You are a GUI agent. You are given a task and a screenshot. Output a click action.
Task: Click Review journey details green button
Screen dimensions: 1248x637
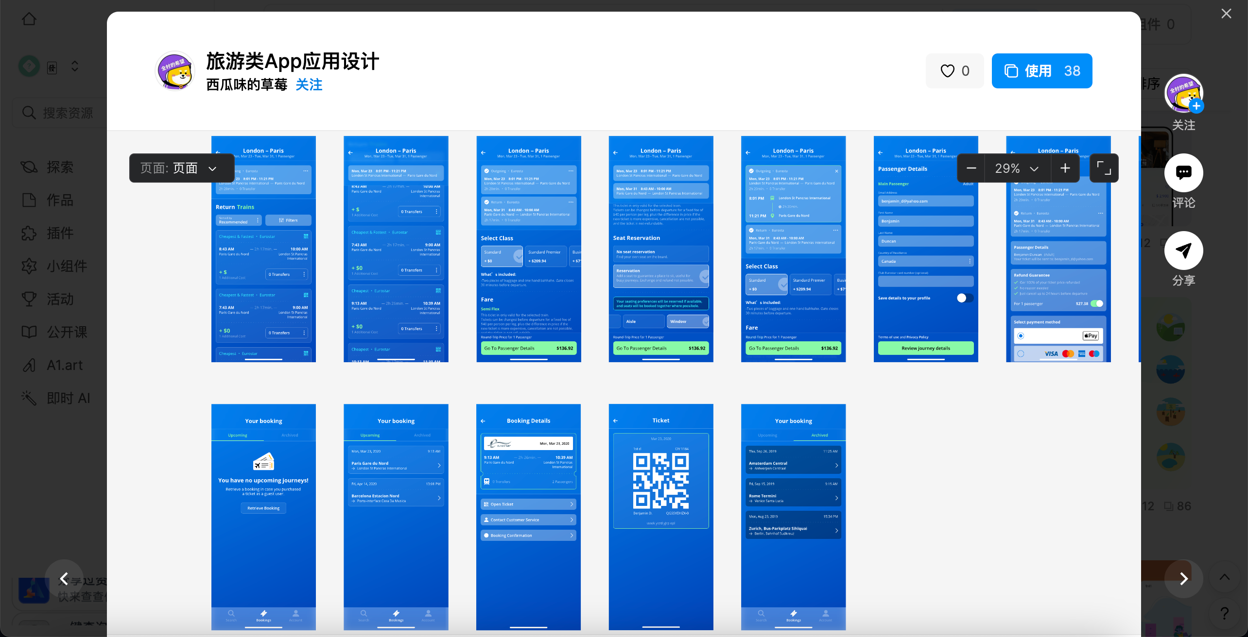926,348
